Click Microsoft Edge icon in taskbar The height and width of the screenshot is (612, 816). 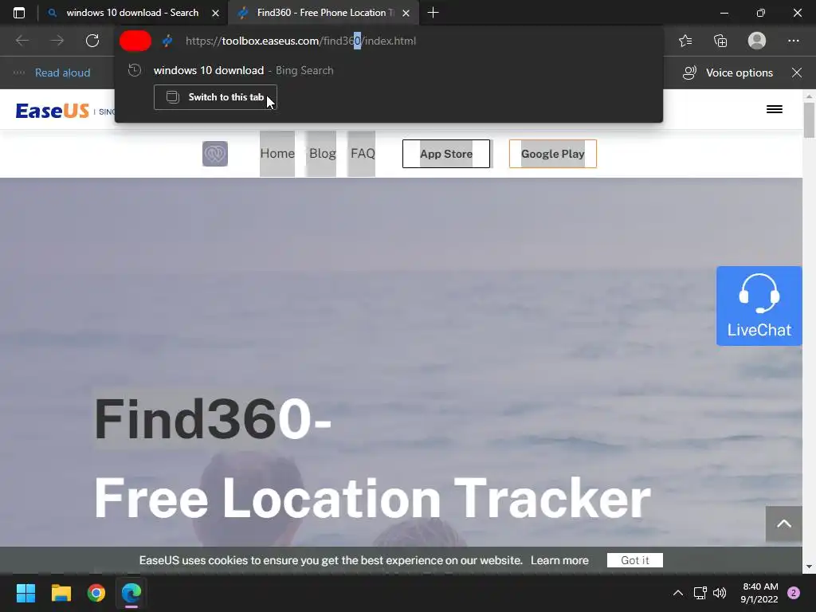[x=131, y=593]
